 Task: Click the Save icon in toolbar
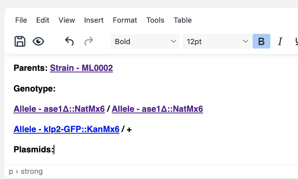coord(20,41)
